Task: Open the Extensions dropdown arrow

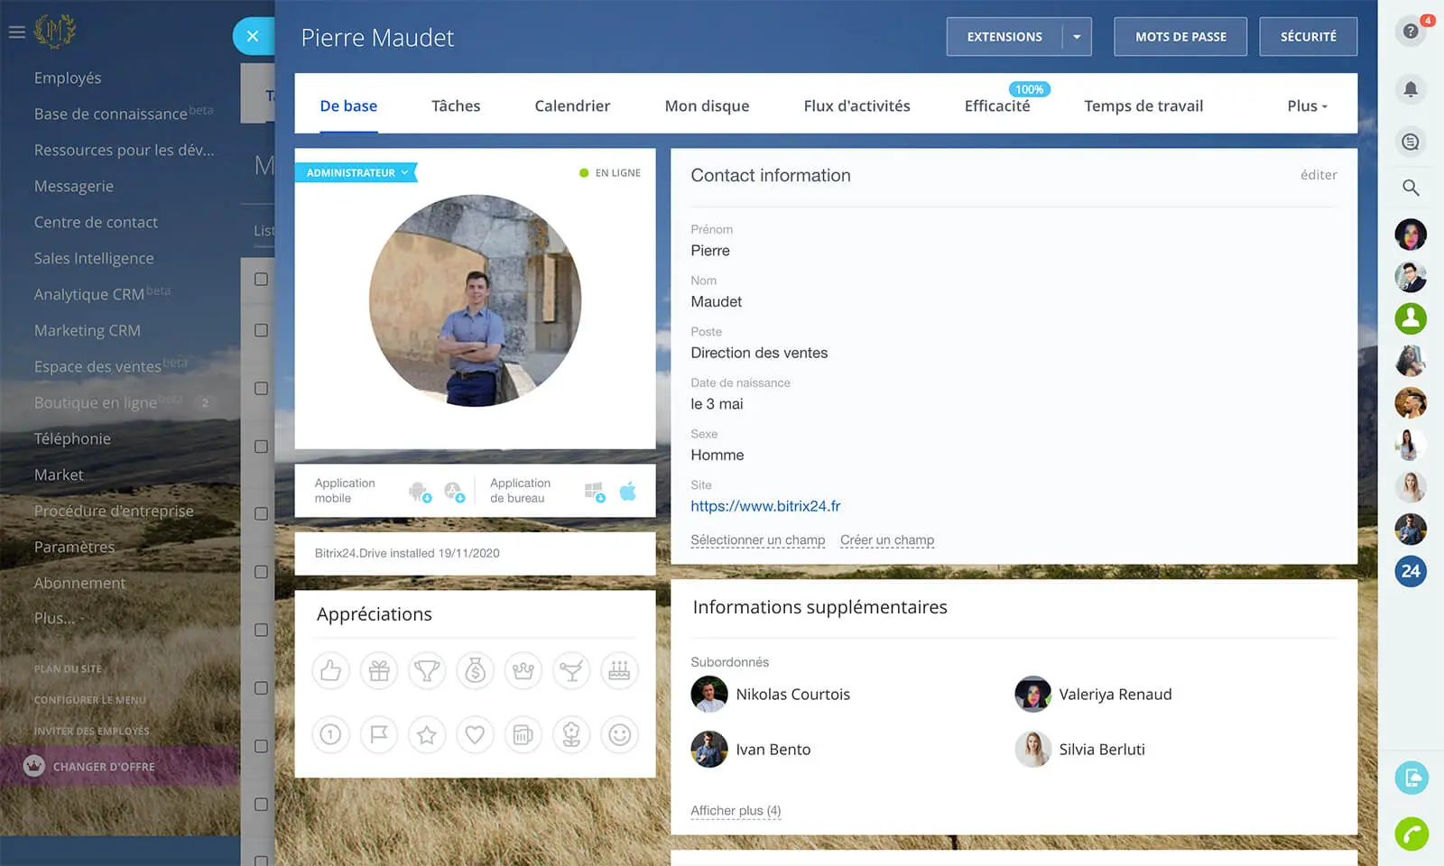Action: [1077, 37]
